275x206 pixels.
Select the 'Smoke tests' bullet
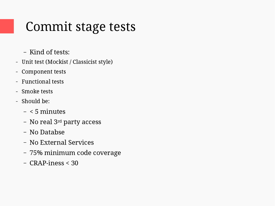click(x=37, y=91)
